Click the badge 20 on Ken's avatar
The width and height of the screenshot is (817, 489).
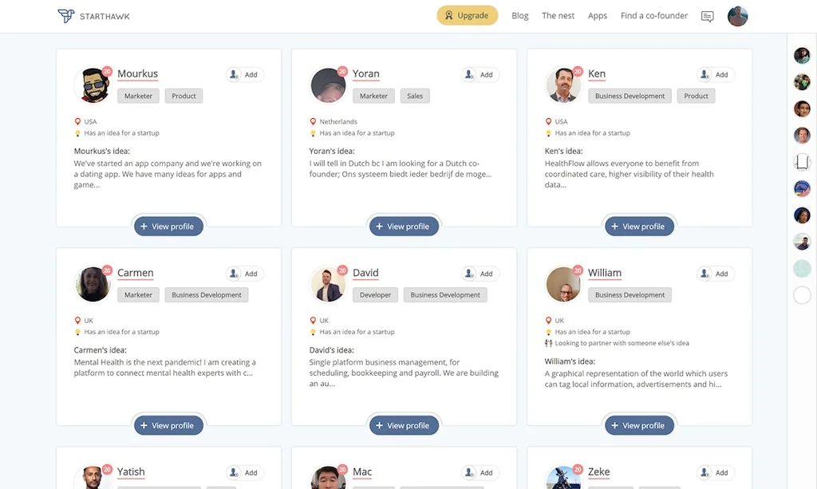[578, 71]
